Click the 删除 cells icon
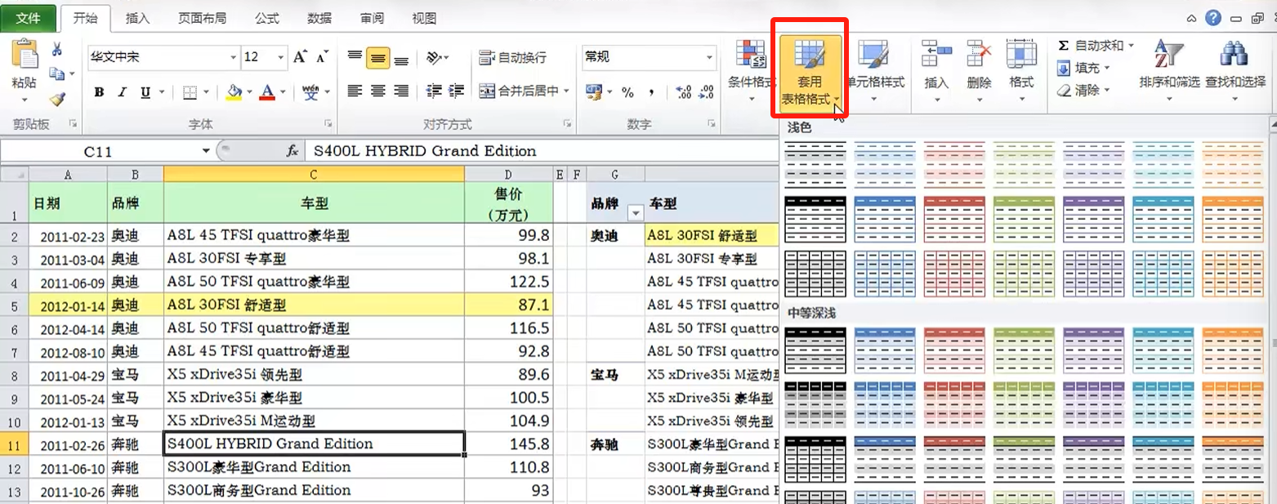1277x504 pixels. (x=979, y=69)
